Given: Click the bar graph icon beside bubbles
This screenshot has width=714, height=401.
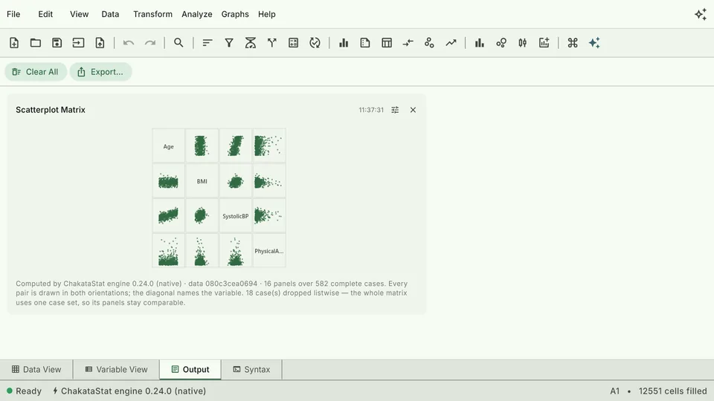Looking at the screenshot, I should coord(480,43).
